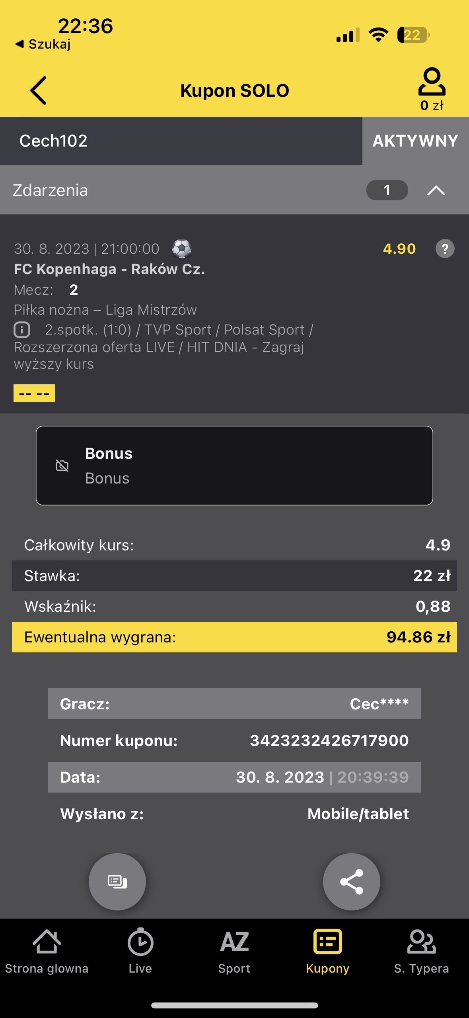Open the Live tab

[x=140, y=951]
